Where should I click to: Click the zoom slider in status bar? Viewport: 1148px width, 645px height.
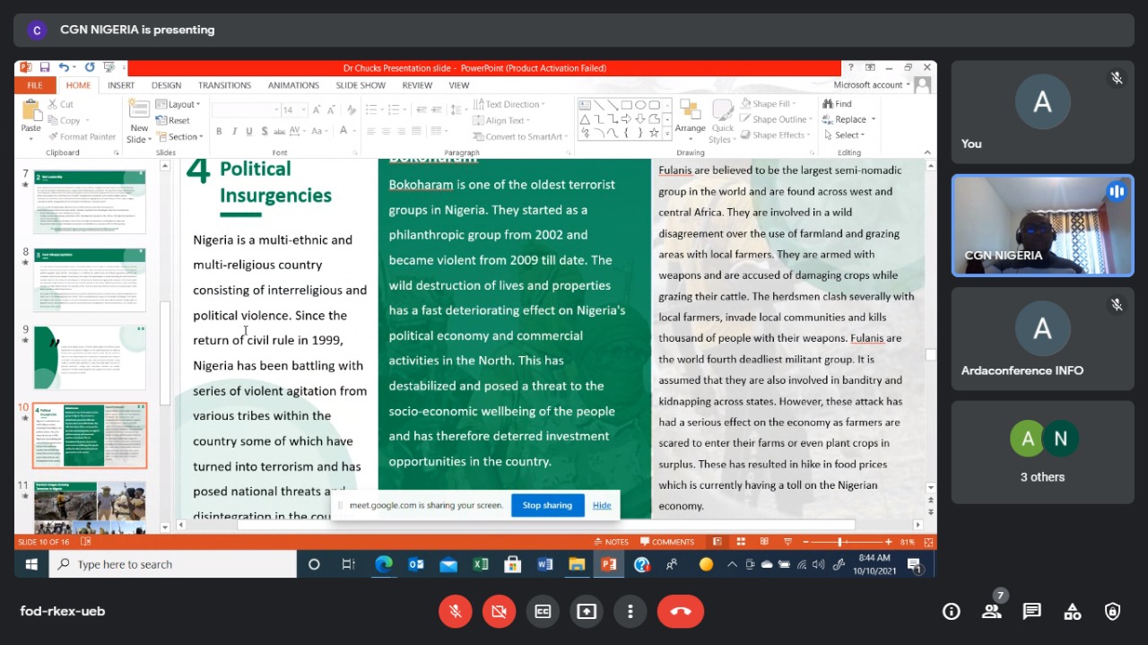coord(840,542)
